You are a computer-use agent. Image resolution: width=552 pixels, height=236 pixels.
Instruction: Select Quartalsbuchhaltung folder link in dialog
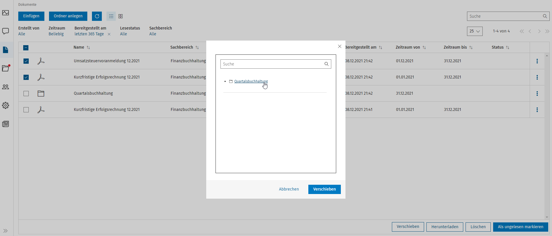251,81
